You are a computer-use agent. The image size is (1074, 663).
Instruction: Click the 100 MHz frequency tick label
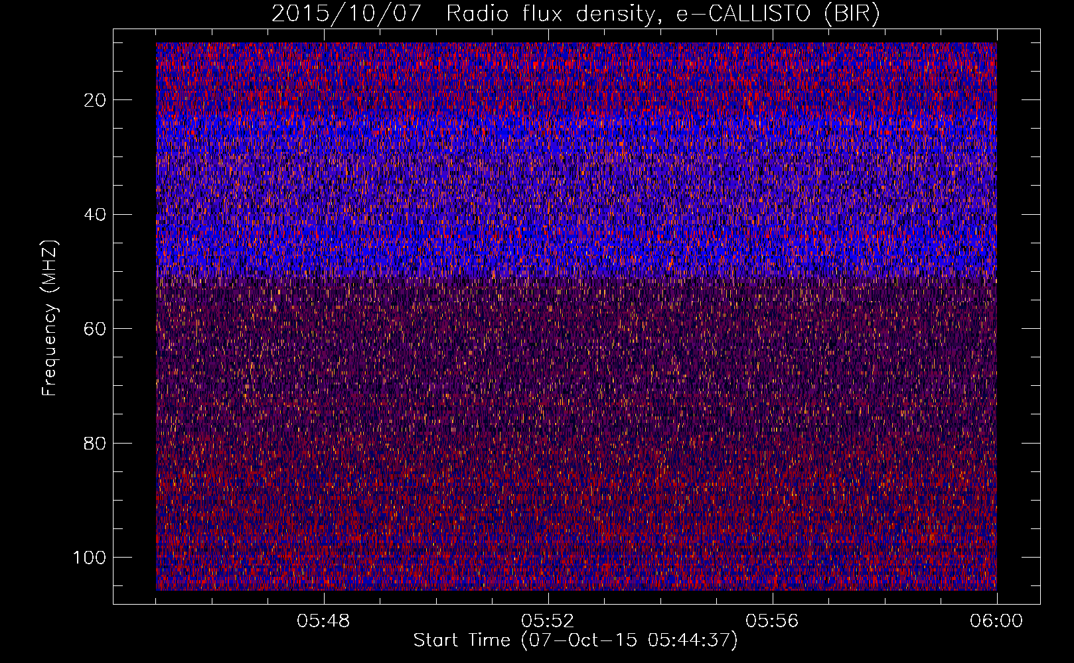pos(90,558)
